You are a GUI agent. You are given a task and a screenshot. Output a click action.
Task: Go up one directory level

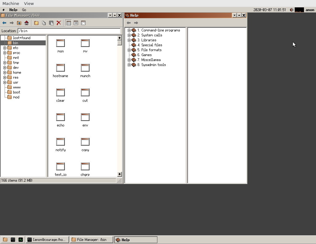[x=19, y=23]
